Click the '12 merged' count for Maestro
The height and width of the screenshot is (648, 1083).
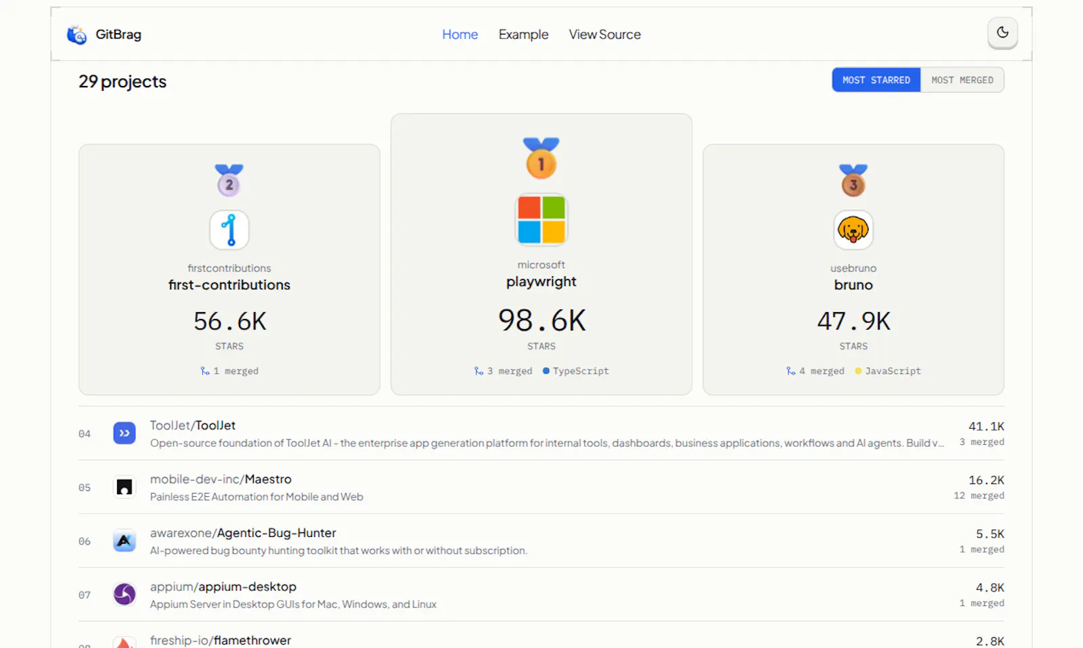pyautogui.click(x=979, y=496)
